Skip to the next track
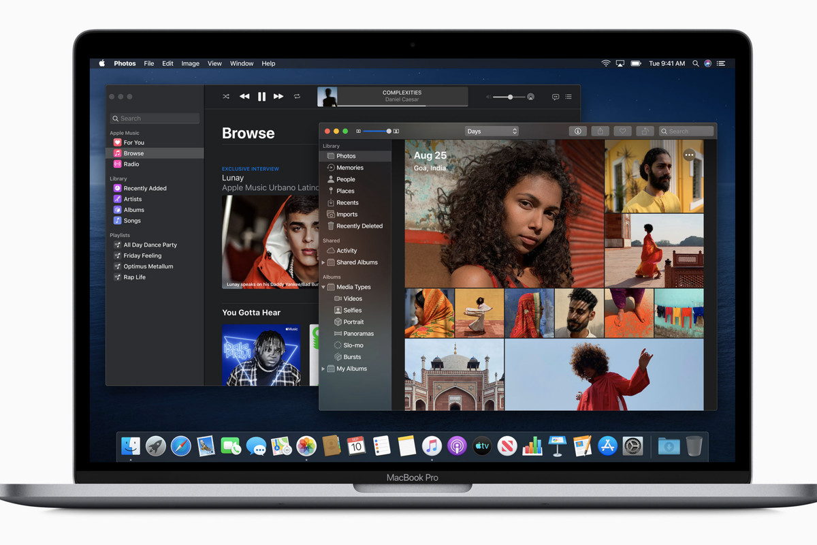The width and height of the screenshot is (817, 545). pyautogui.click(x=278, y=97)
